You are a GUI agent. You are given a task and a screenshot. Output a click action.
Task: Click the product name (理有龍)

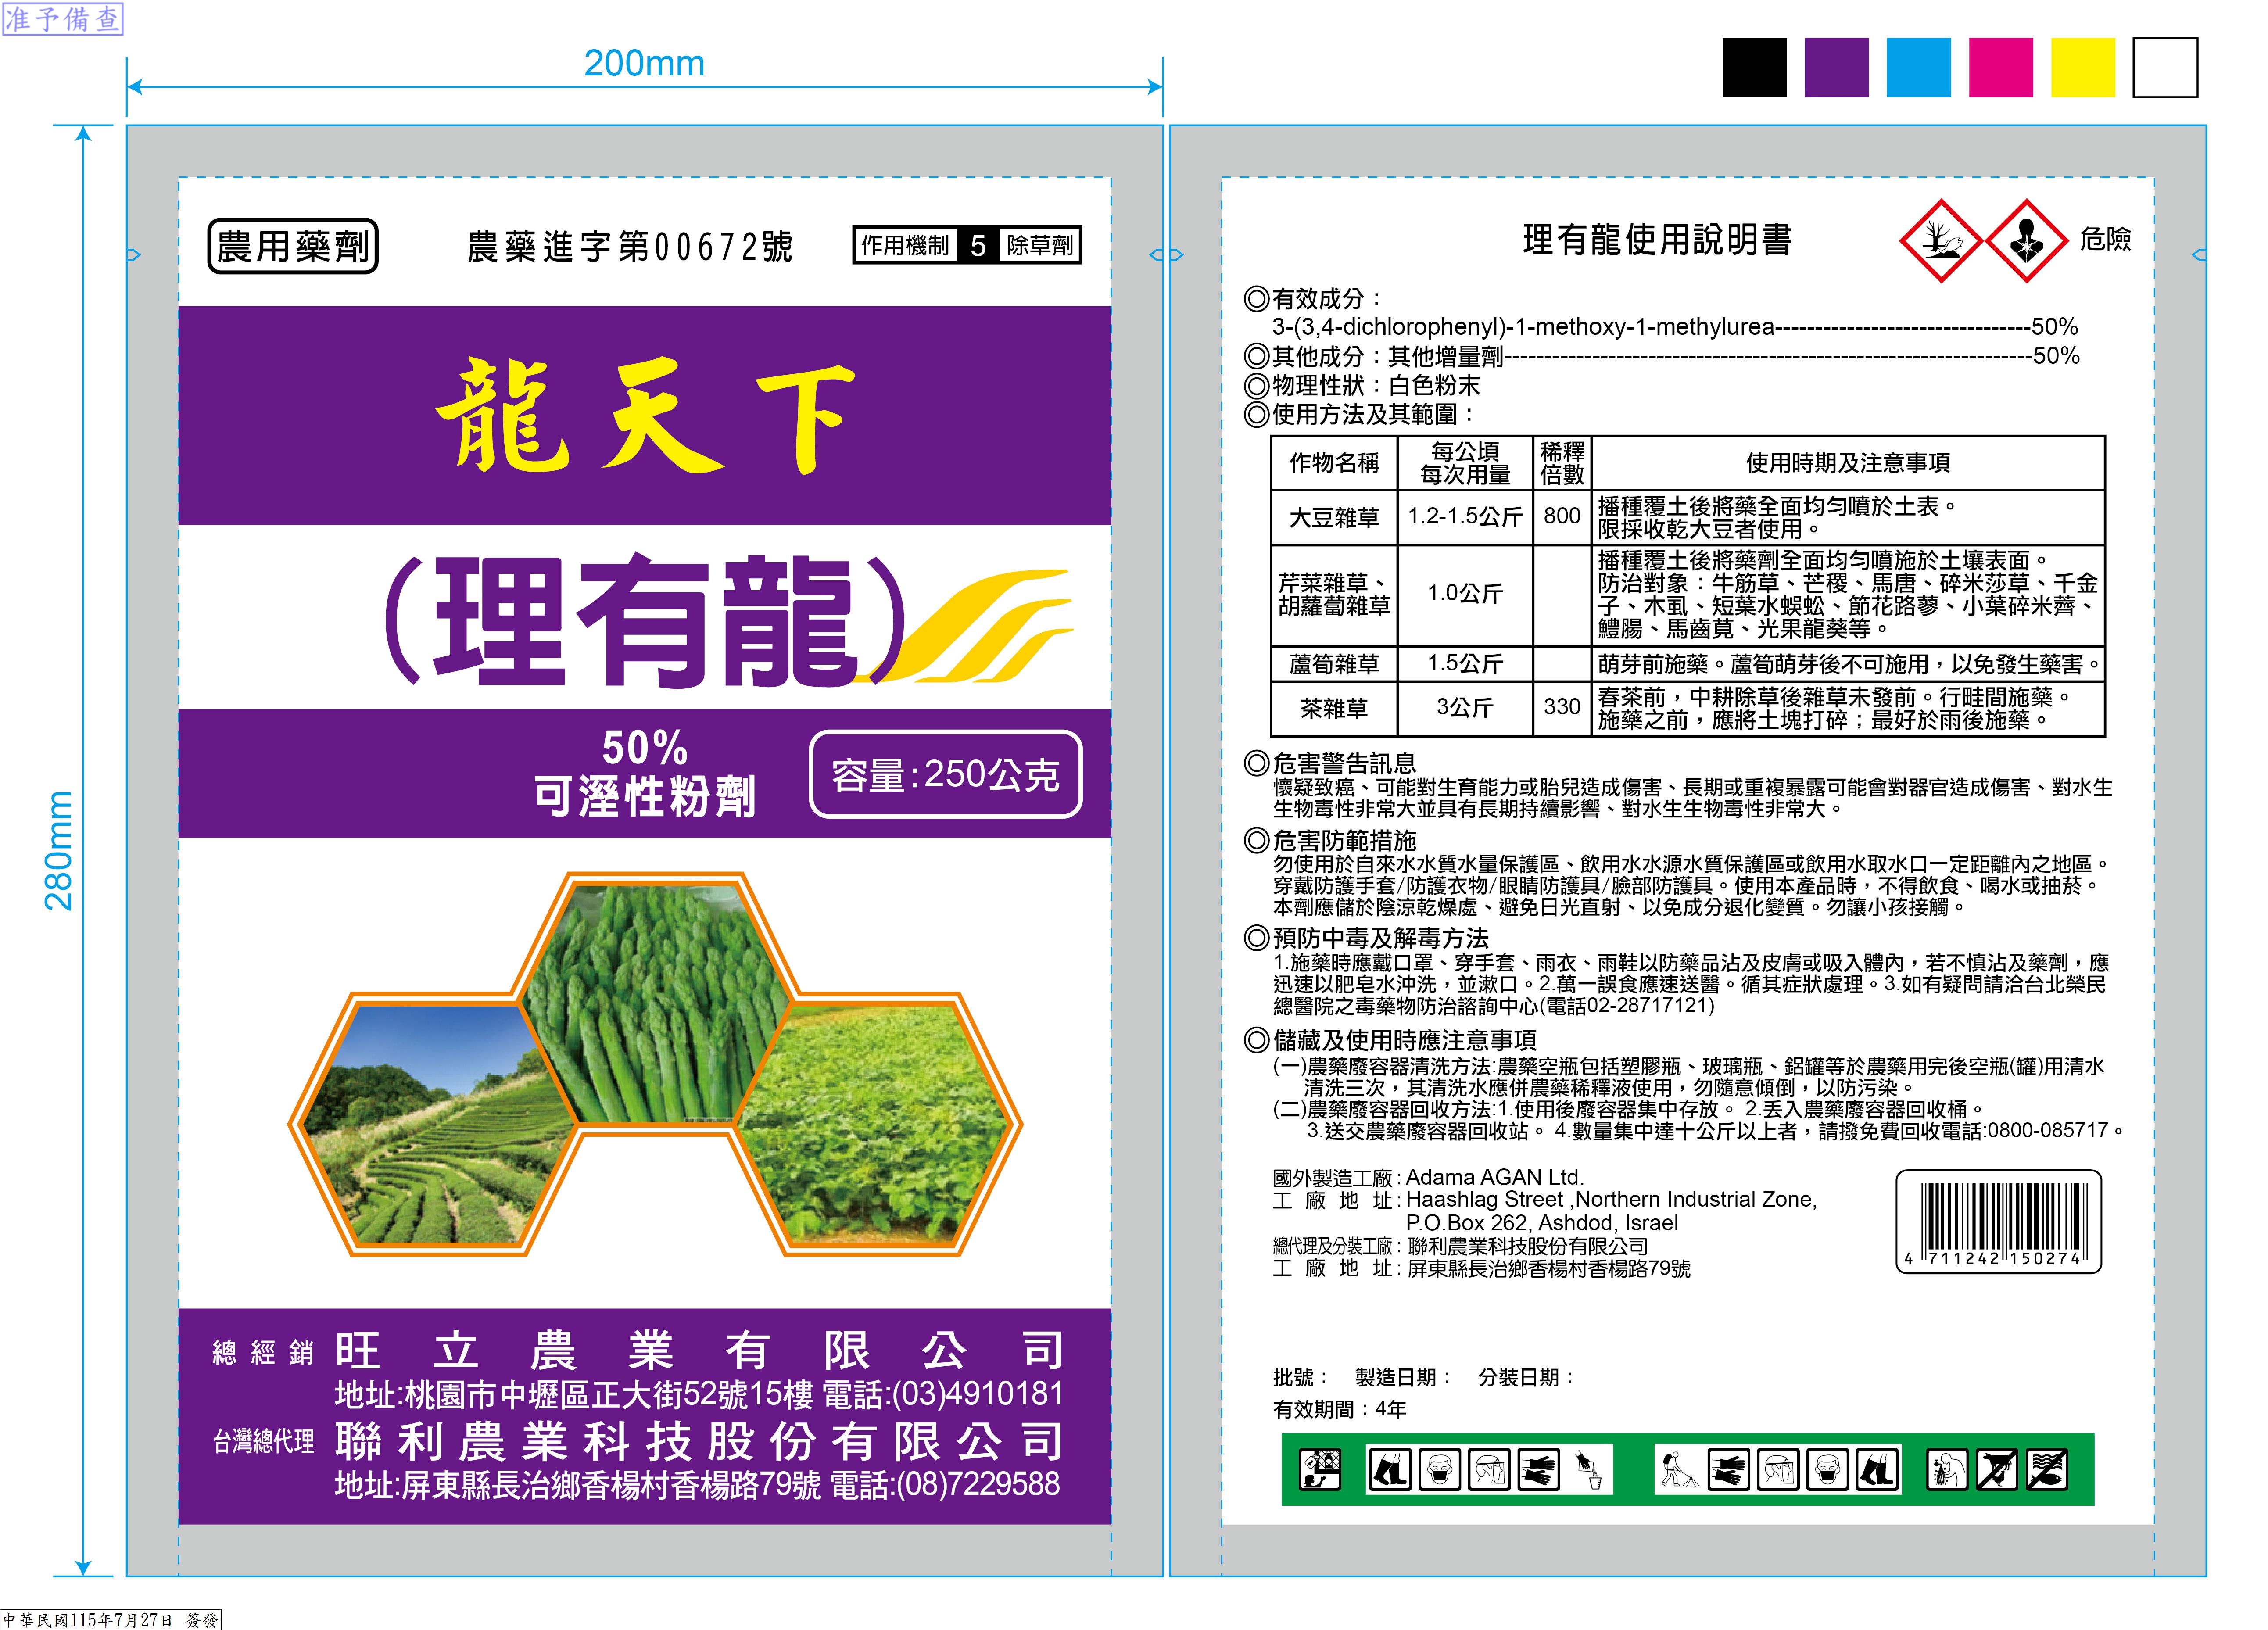(x=646, y=620)
